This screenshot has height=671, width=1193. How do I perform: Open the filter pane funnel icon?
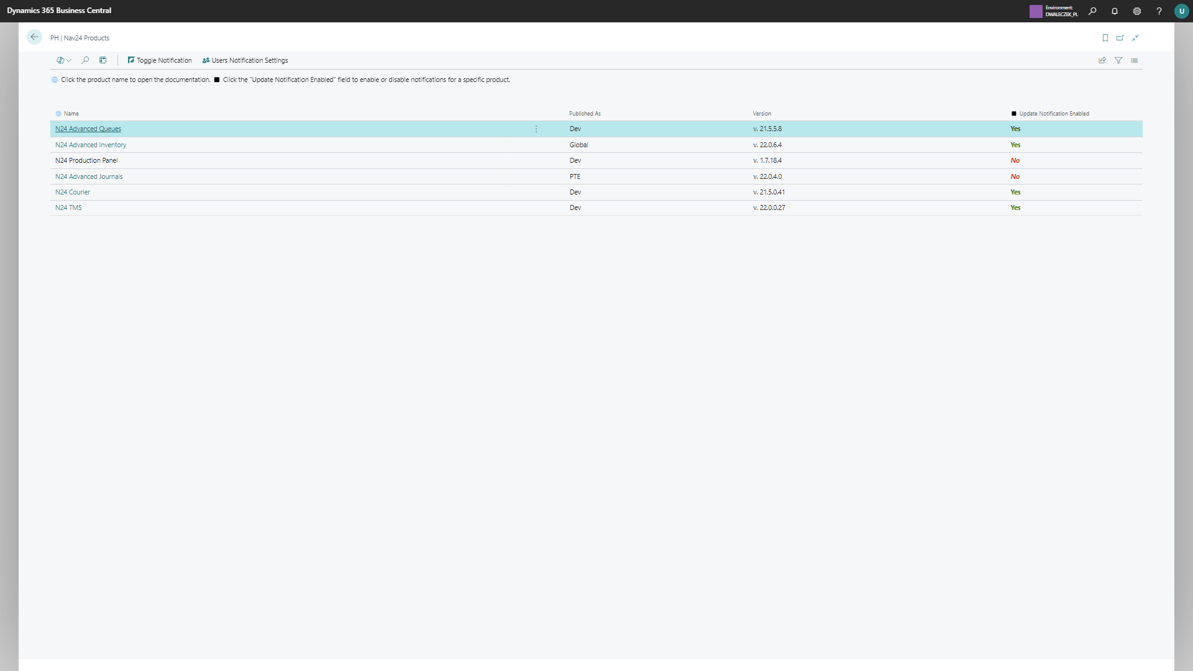[x=1118, y=60]
